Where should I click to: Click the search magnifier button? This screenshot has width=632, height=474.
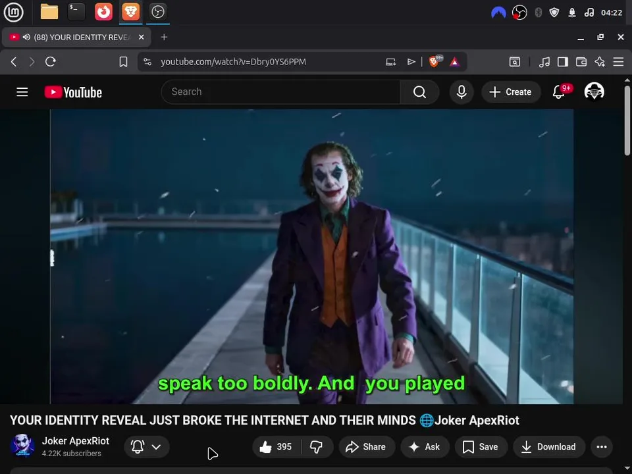[x=419, y=92]
